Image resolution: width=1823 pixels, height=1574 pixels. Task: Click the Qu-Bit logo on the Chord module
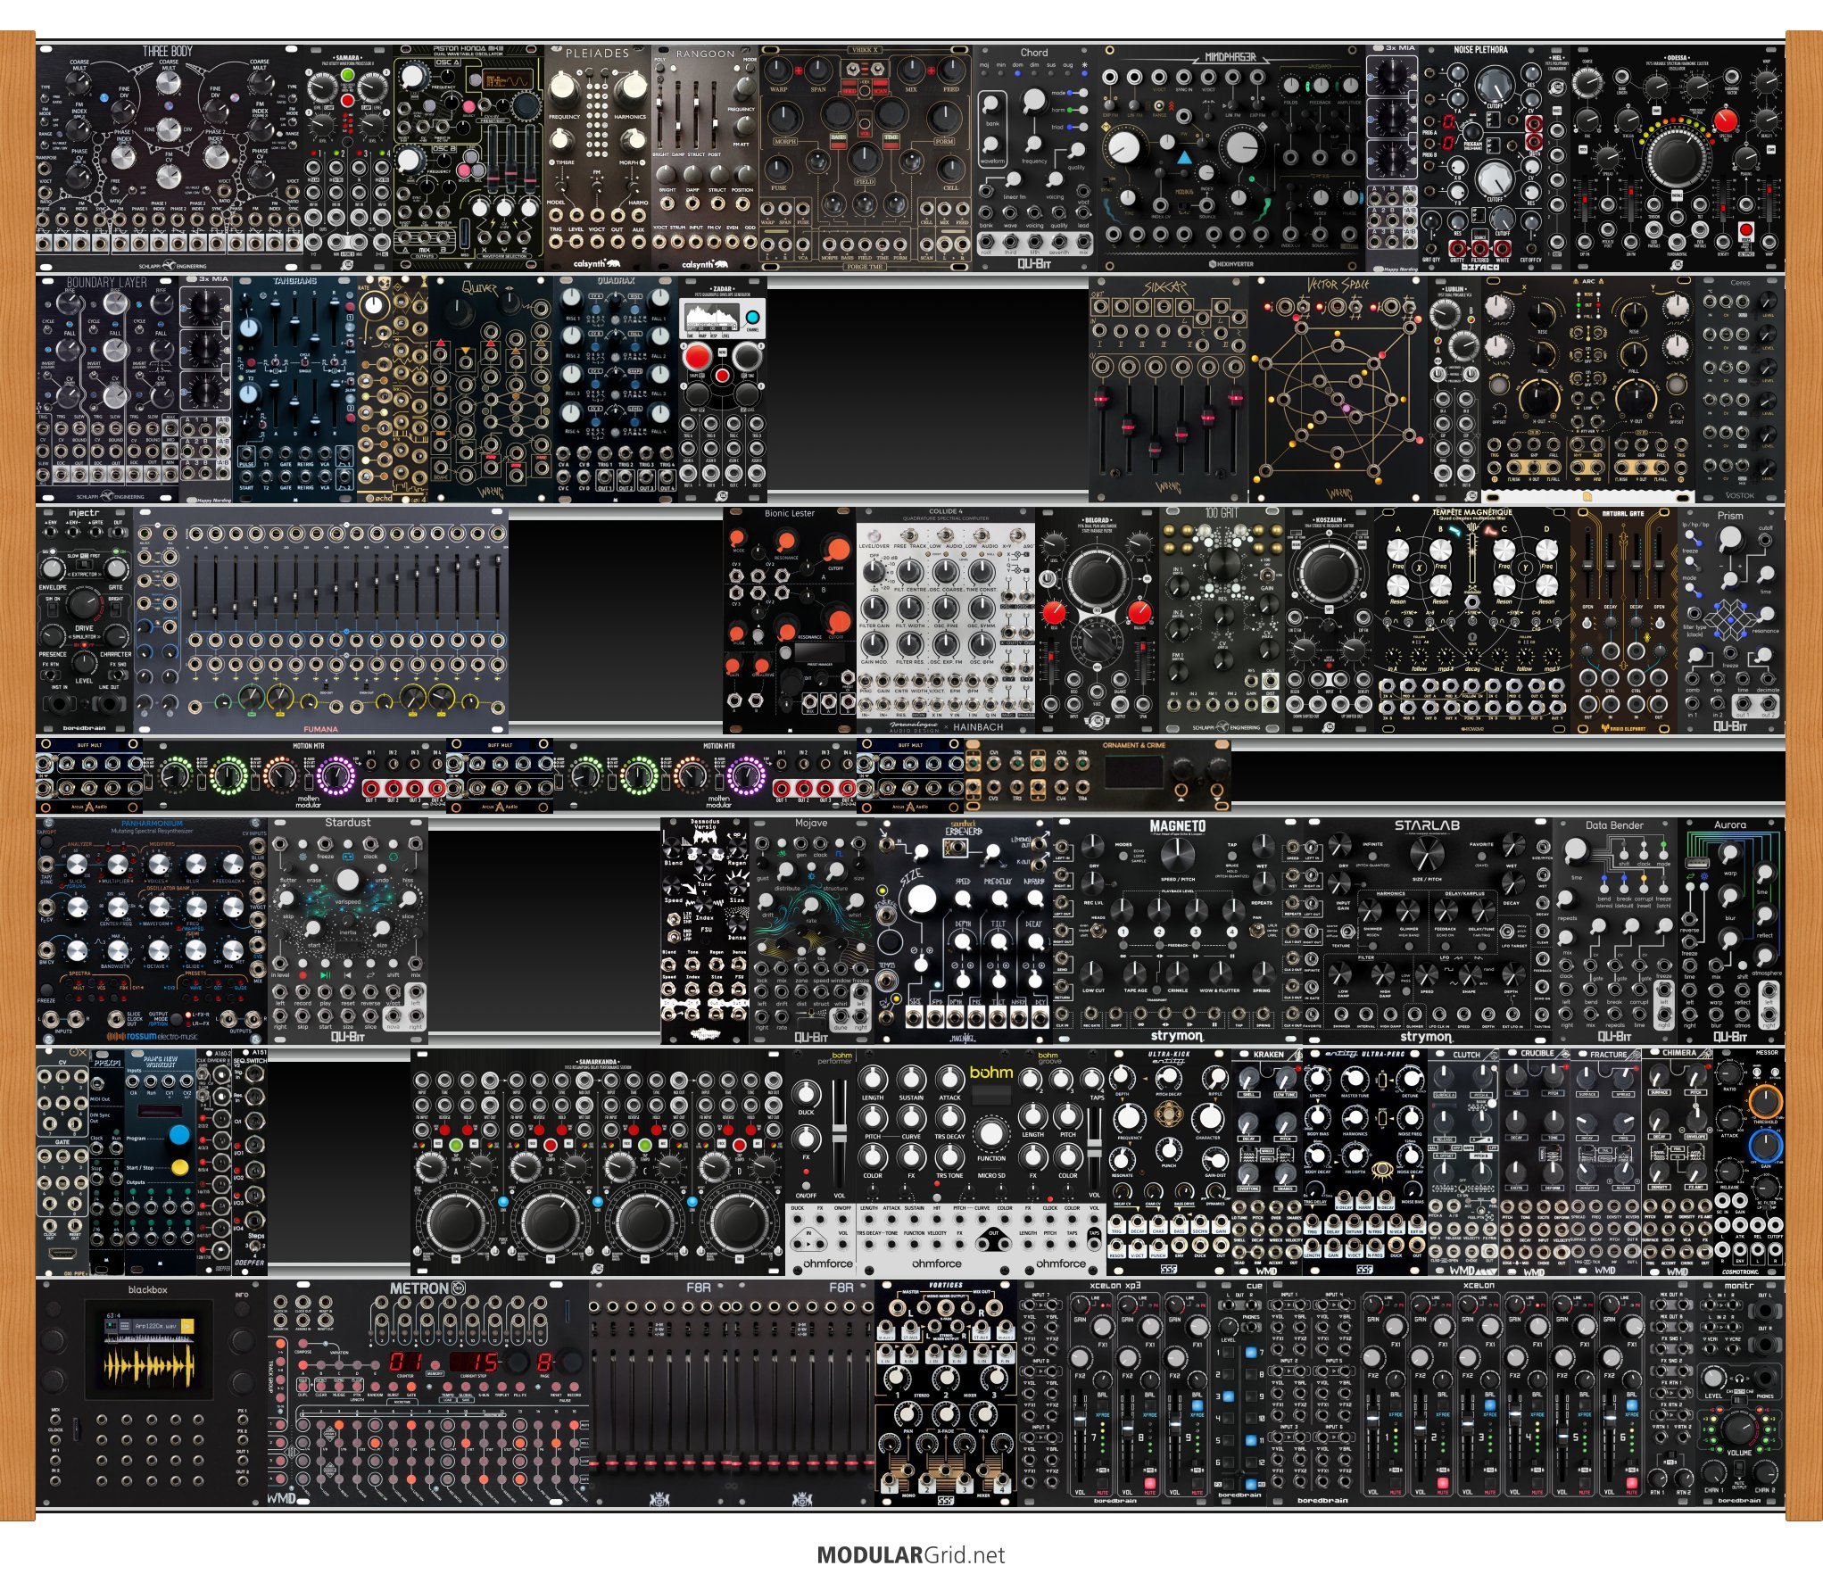1034,264
